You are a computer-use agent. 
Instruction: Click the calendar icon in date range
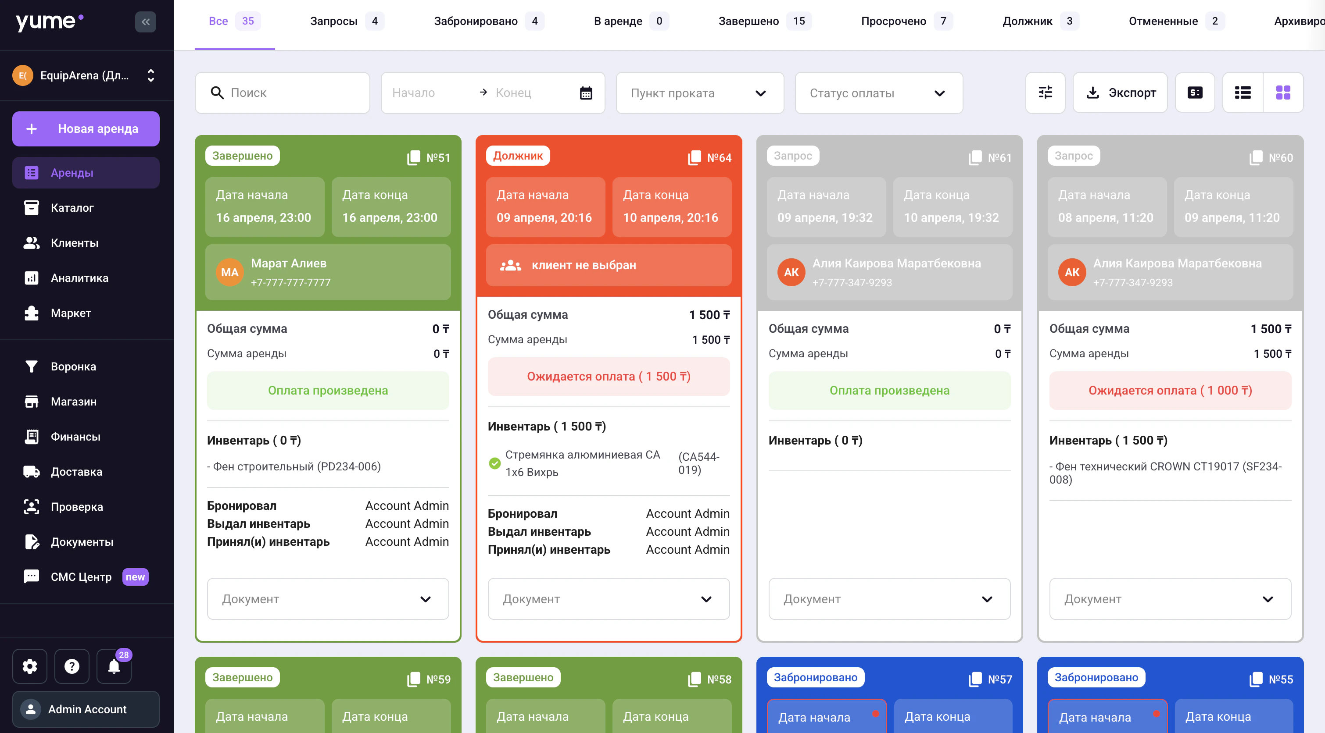pyautogui.click(x=586, y=93)
